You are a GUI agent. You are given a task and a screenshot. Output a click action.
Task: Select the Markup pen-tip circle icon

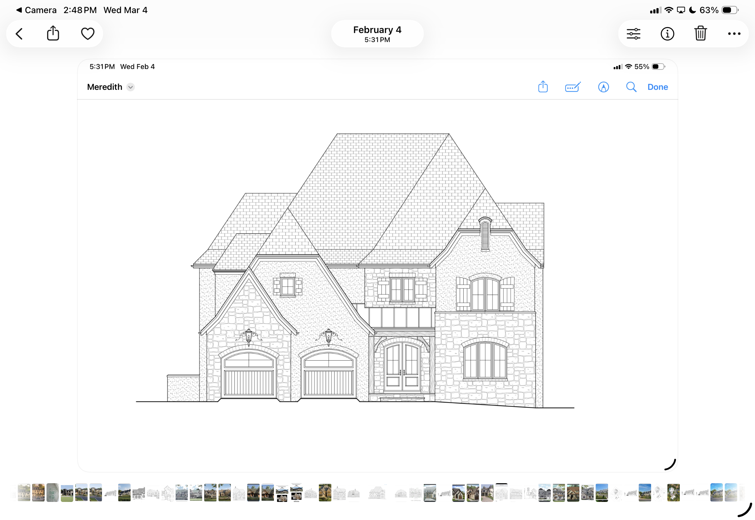pos(603,87)
